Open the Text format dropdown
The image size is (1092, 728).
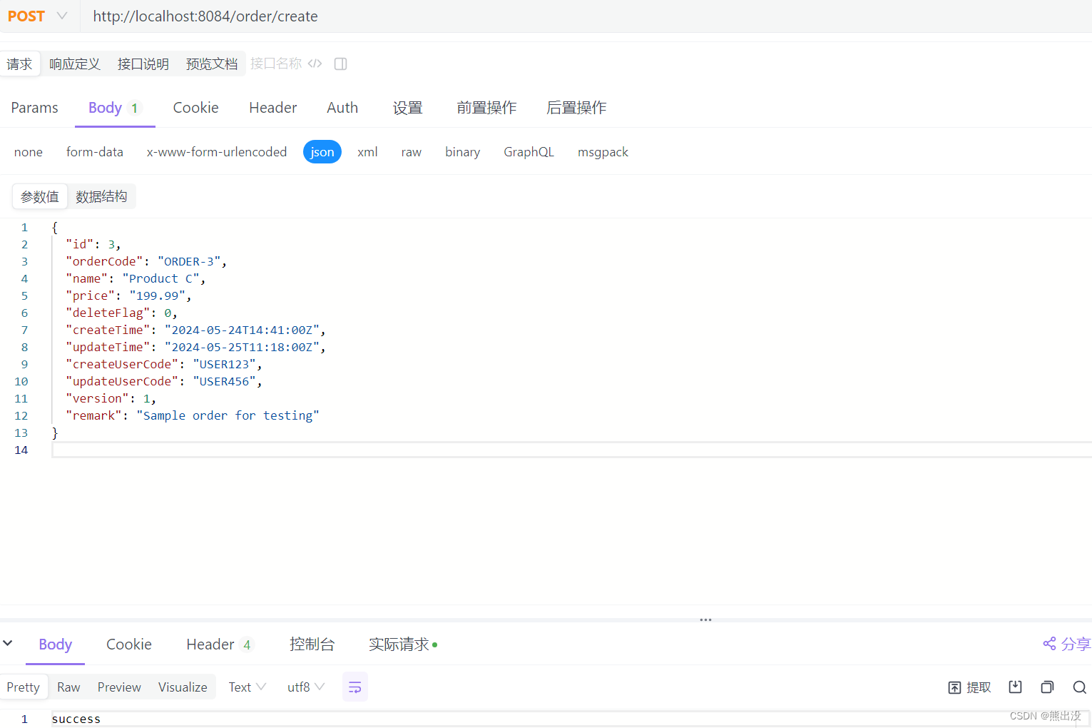click(247, 687)
